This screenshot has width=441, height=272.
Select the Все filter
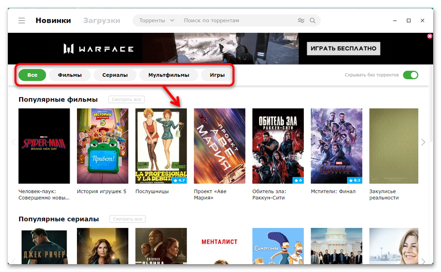click(32, 75)
